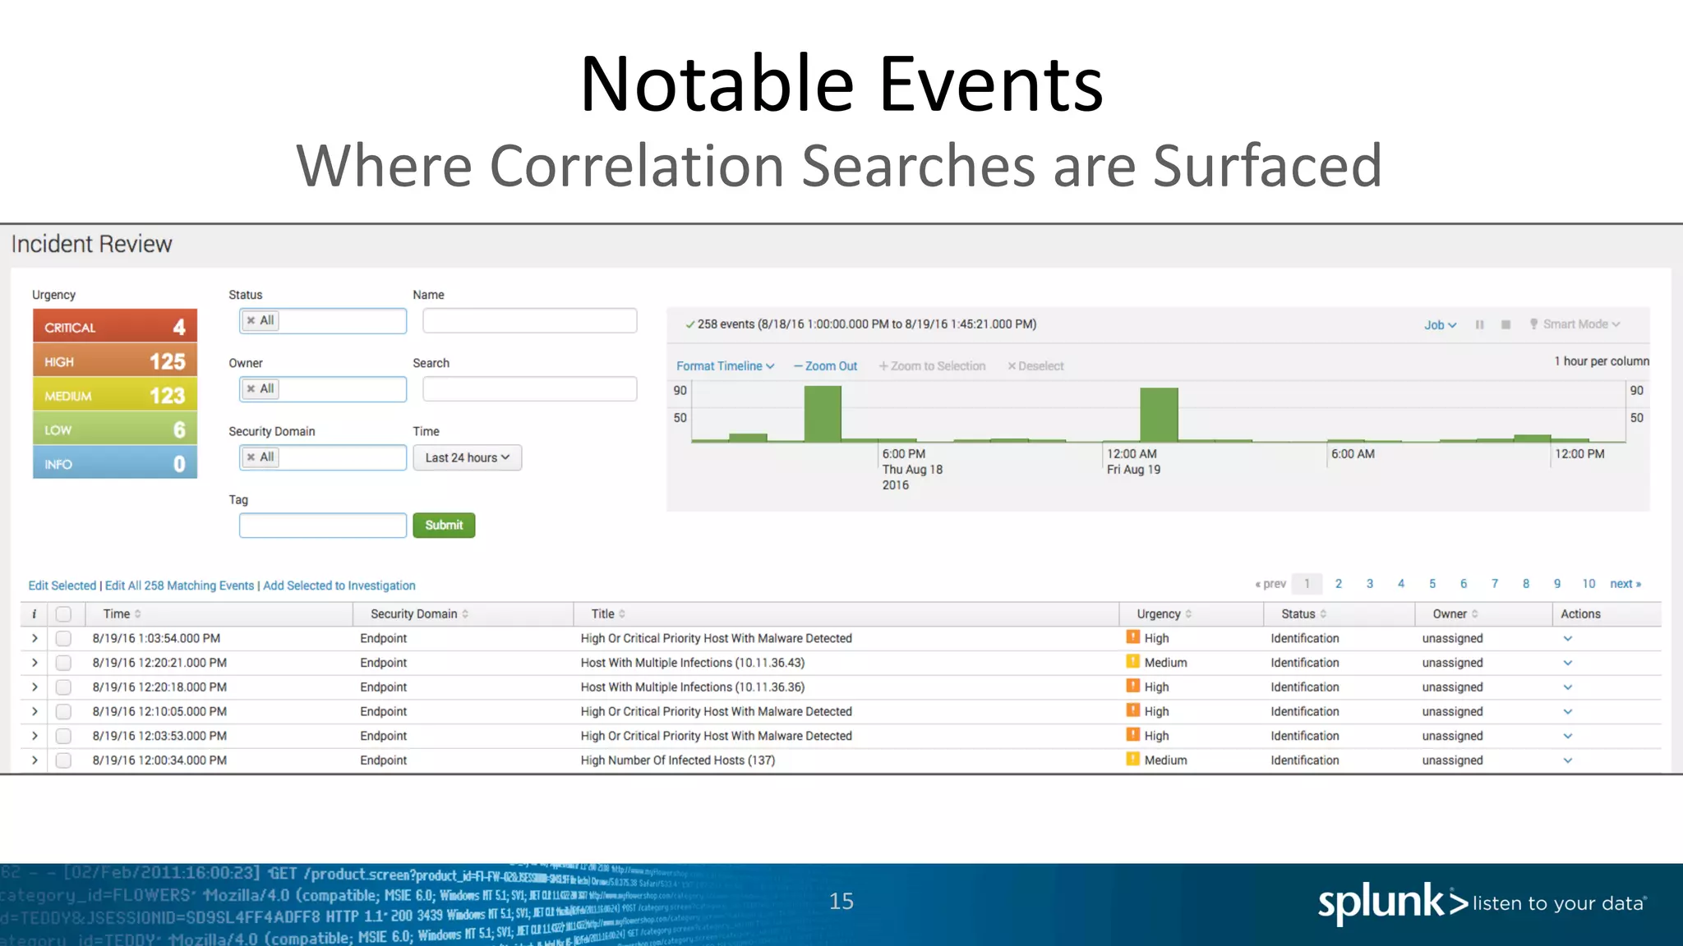Expand the 12:03:53.000 PM event row
The height and width of the screenshot is (946, 1683).
point(35,736)
